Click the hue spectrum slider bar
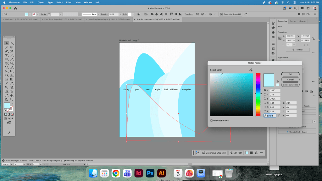Screen dimensions: 322x181 [258, 94]
